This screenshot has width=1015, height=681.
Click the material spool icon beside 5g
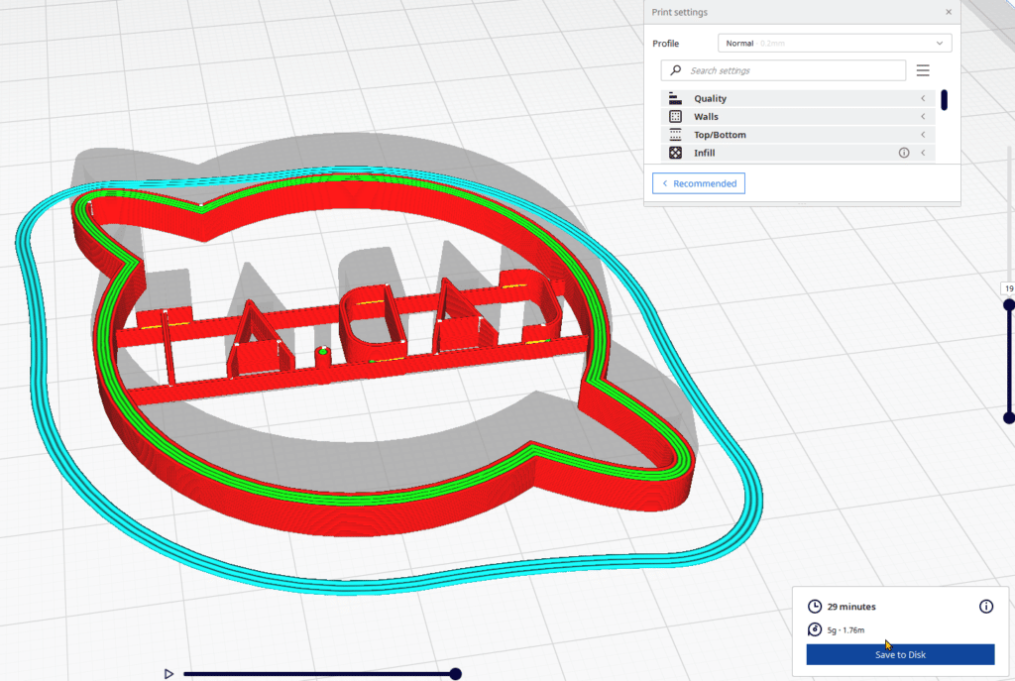[x=814, y=629]
